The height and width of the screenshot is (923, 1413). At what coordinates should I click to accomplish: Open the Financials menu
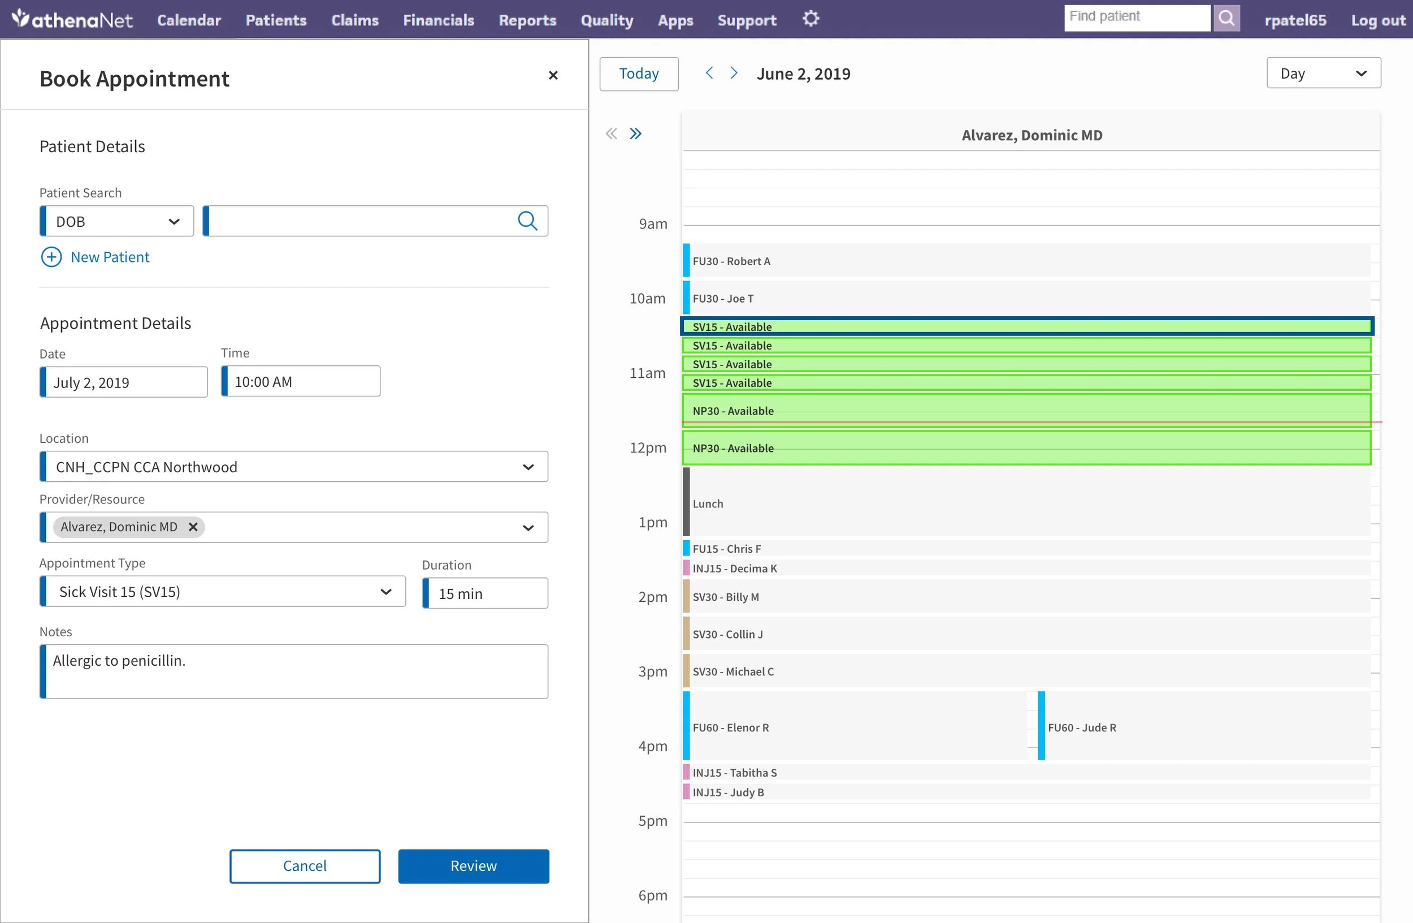[x=438, y=20]
